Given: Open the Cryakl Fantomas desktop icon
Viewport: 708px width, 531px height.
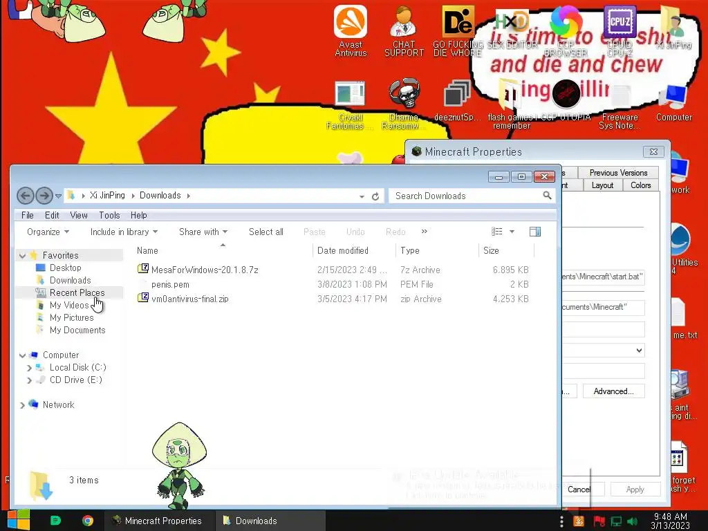Looking at the screenshot, I should [x=350, y=104].
